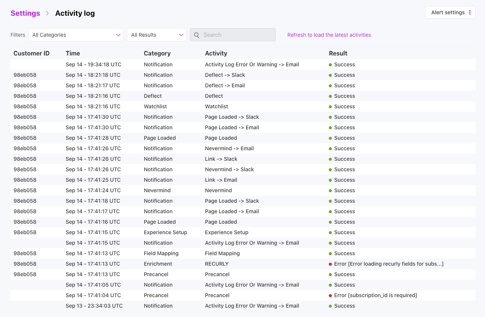Click the Time column header
This screenshot has height=317, width=485.
73,53
